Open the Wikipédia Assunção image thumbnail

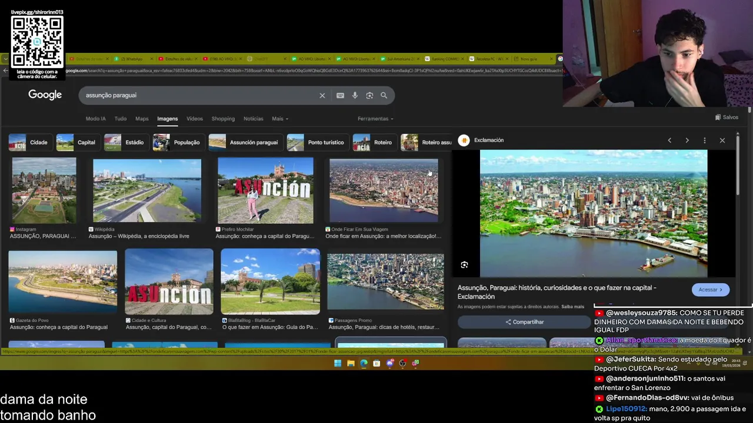pos(147,191)
